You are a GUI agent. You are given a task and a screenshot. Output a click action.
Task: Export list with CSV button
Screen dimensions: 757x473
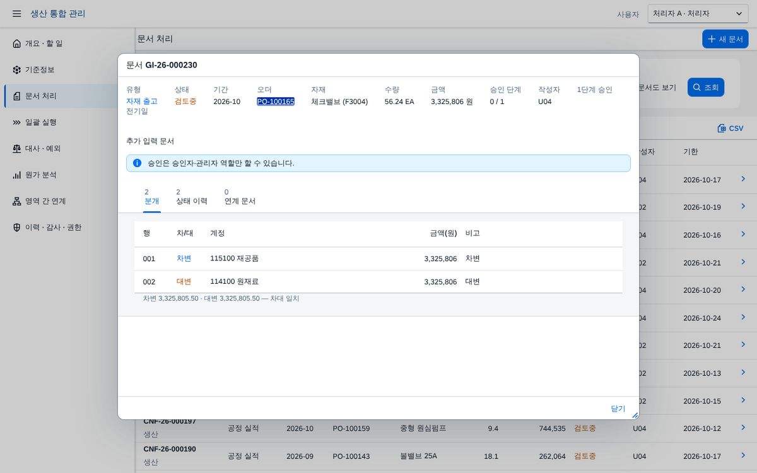[731, 128]
